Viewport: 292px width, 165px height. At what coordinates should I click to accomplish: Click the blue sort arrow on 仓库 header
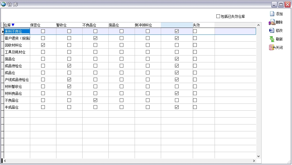tap(13, 25)
